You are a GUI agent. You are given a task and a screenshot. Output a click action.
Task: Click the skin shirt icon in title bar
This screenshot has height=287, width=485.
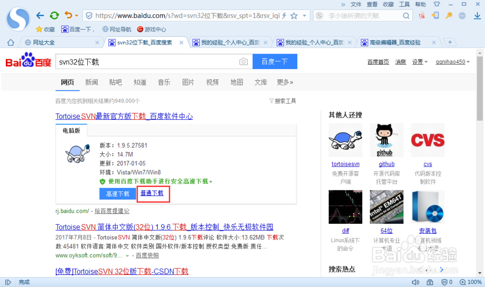click(436, 4)
